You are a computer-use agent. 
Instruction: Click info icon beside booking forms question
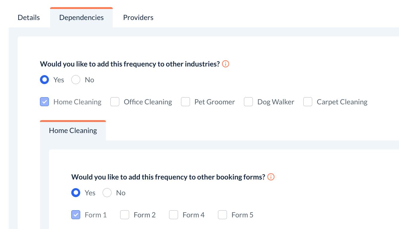coord(271,177)
